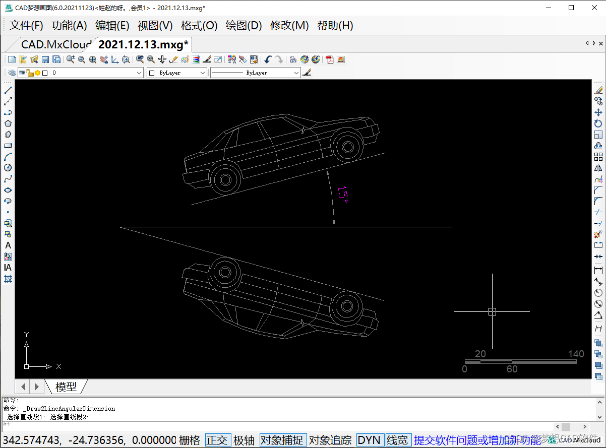Select the Polyline draw tool

point(8,112)
